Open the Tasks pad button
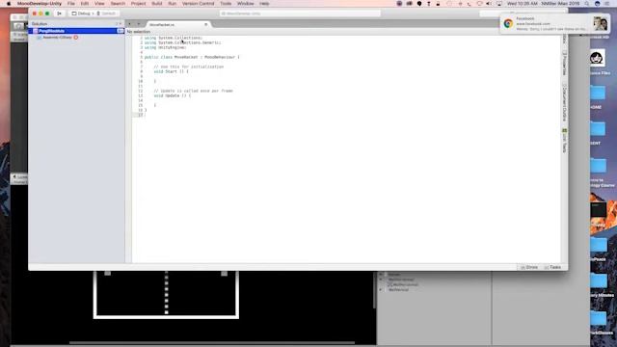 (x=552, y=267)
